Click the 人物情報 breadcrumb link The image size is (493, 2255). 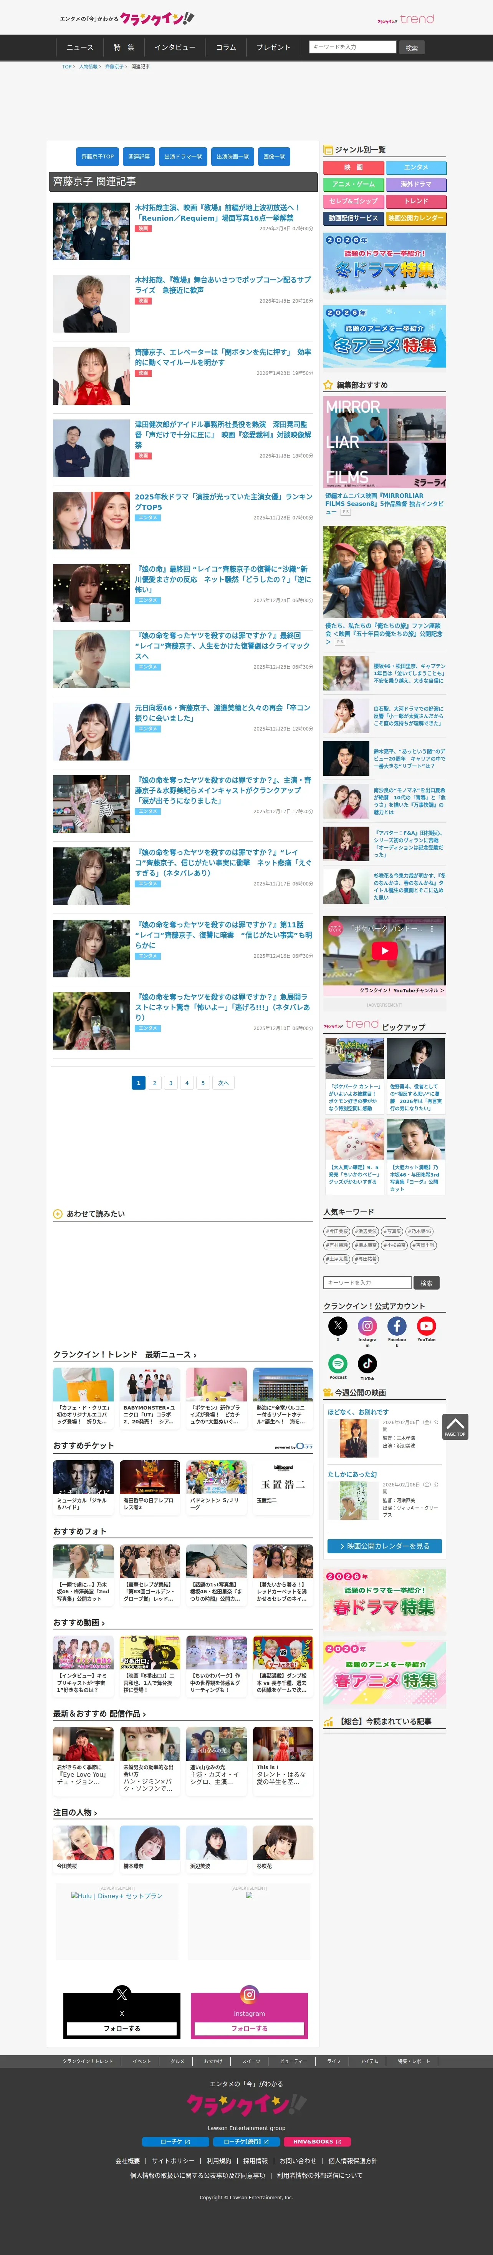tap(88, 67)
